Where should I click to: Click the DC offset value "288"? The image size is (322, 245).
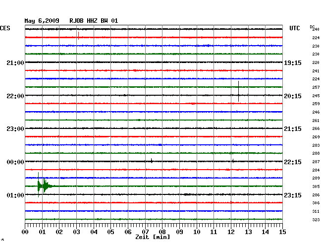tap(316, 153)
